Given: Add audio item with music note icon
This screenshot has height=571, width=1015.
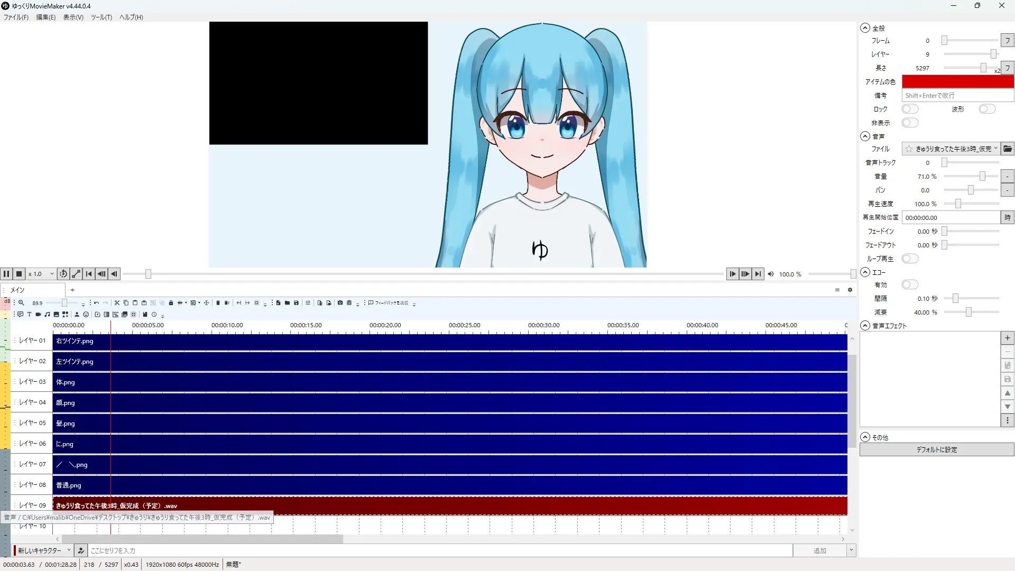Looking at the screenshot, I should [47, 315].
